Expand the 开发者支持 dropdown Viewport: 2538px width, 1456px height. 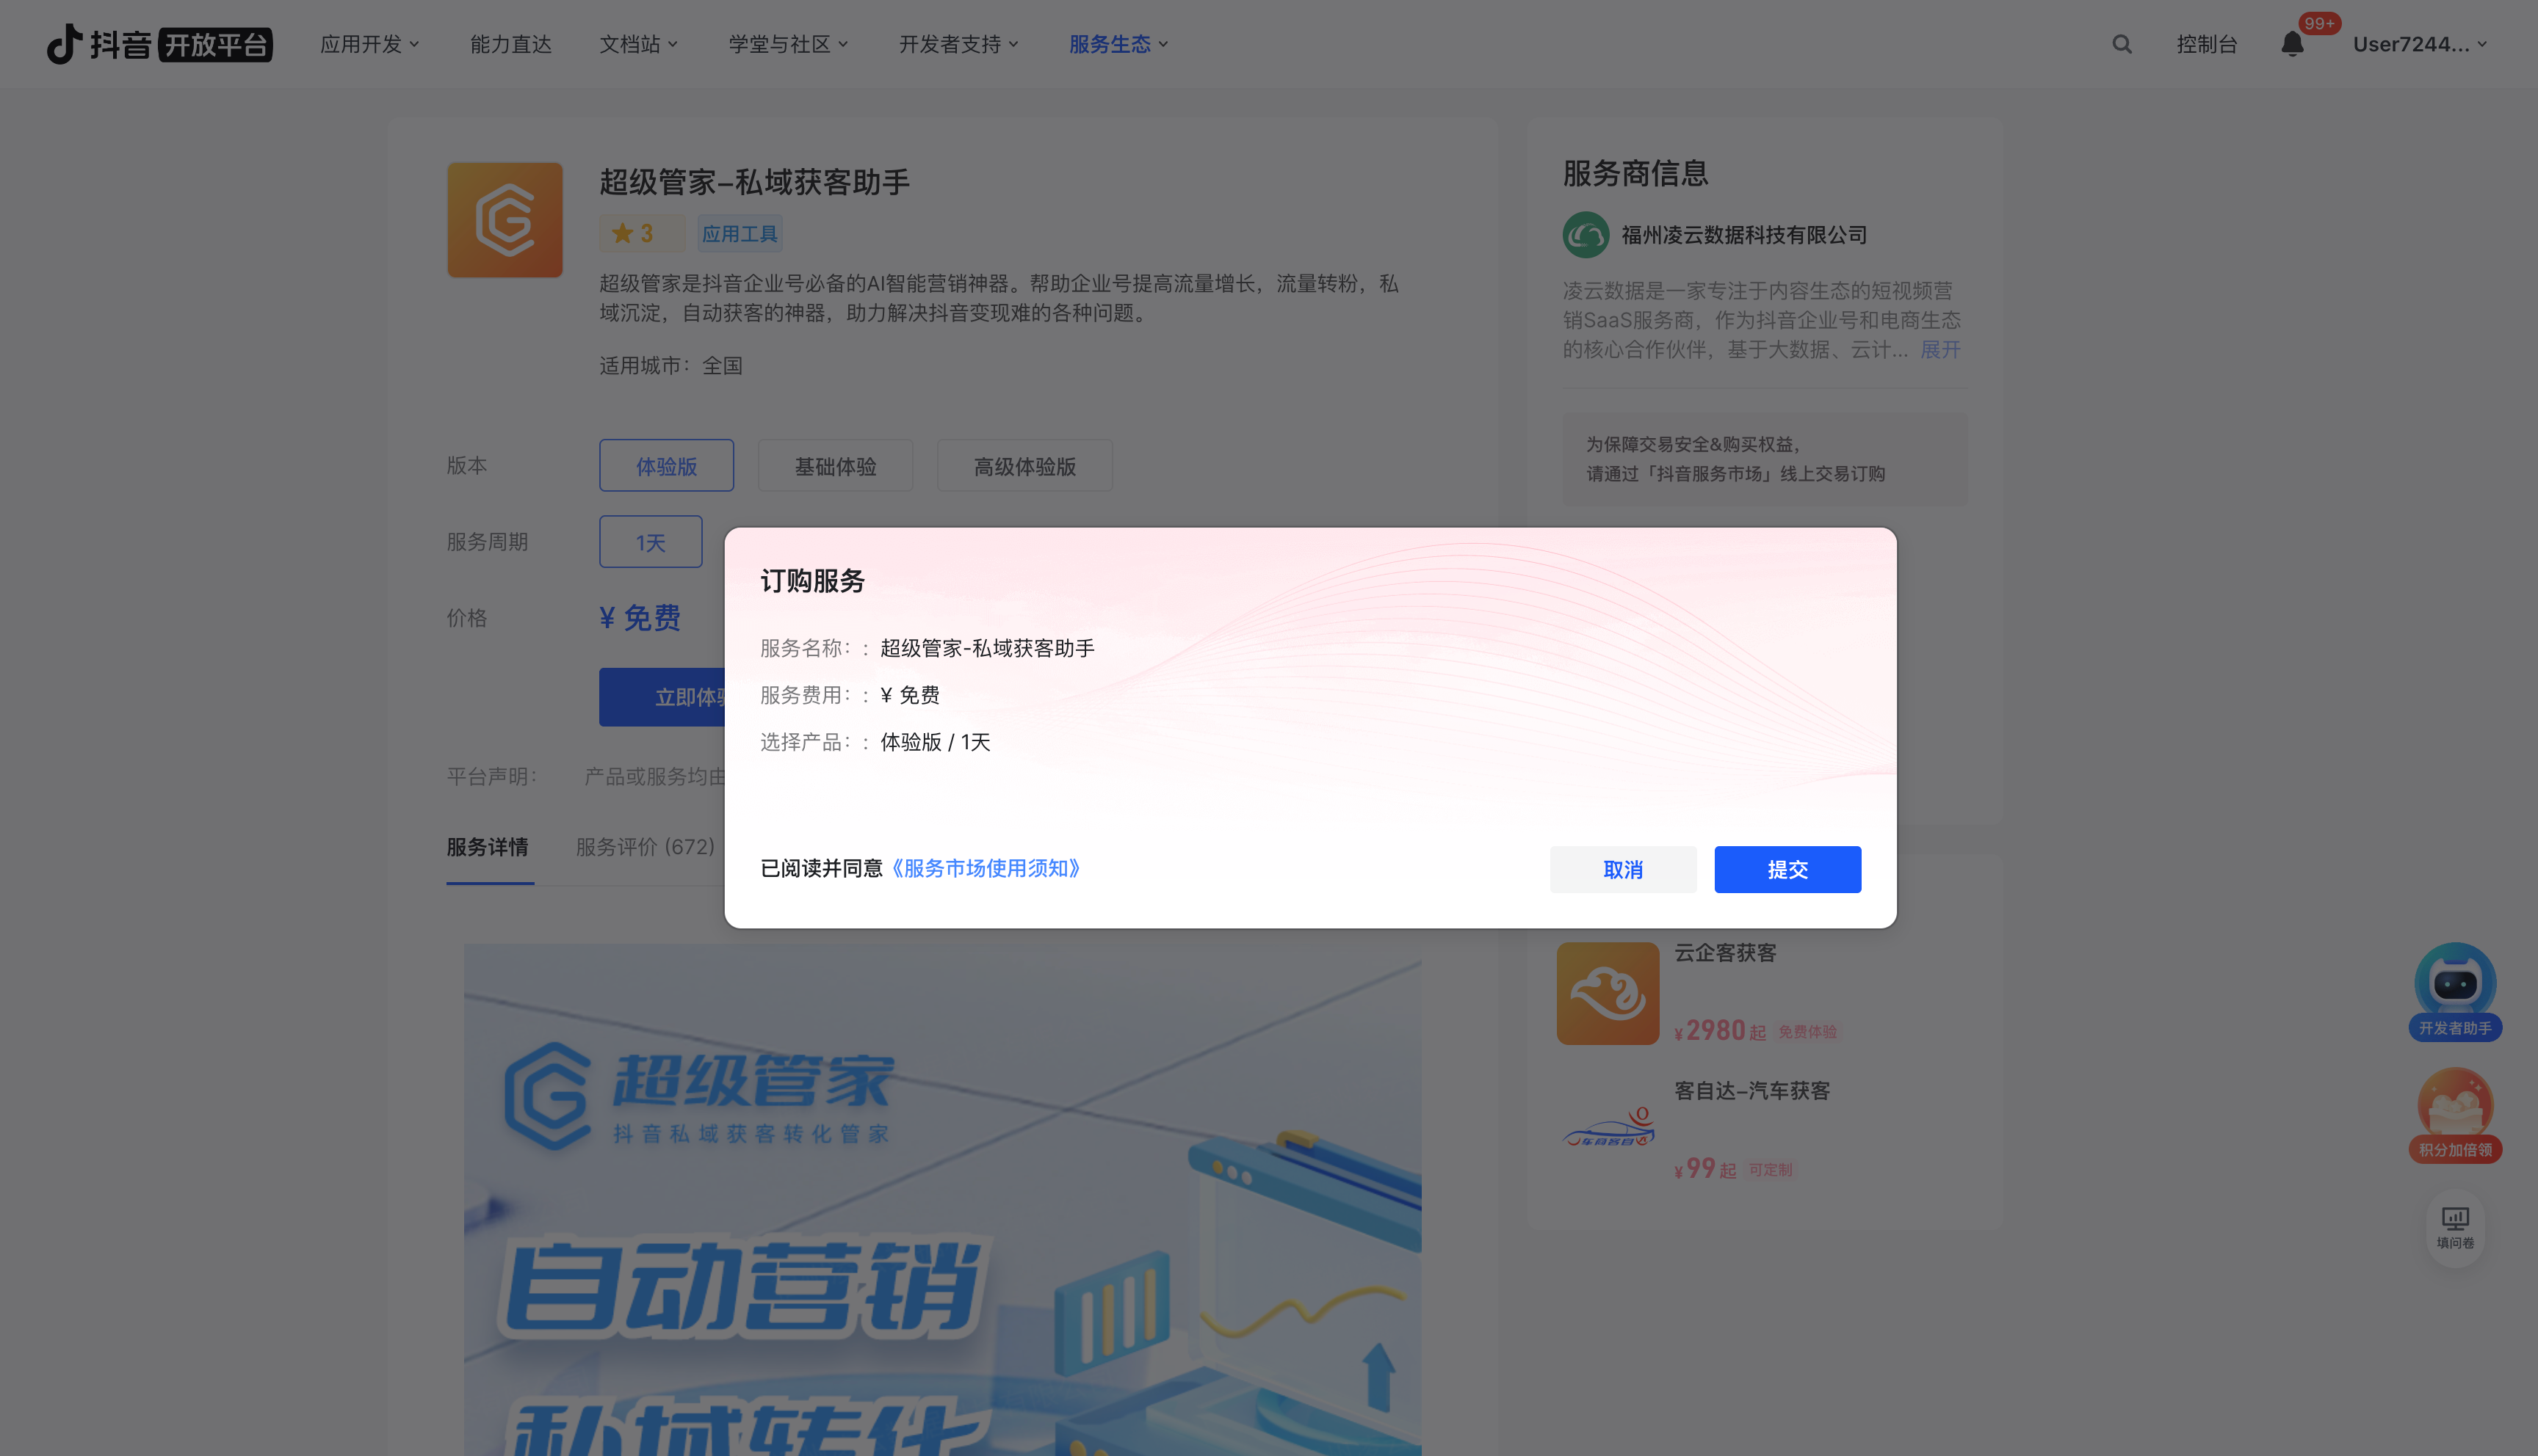[x=958, y=44]
